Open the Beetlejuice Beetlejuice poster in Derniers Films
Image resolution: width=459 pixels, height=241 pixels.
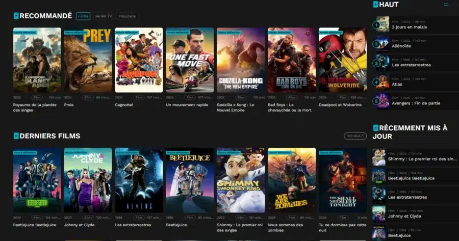37,180
